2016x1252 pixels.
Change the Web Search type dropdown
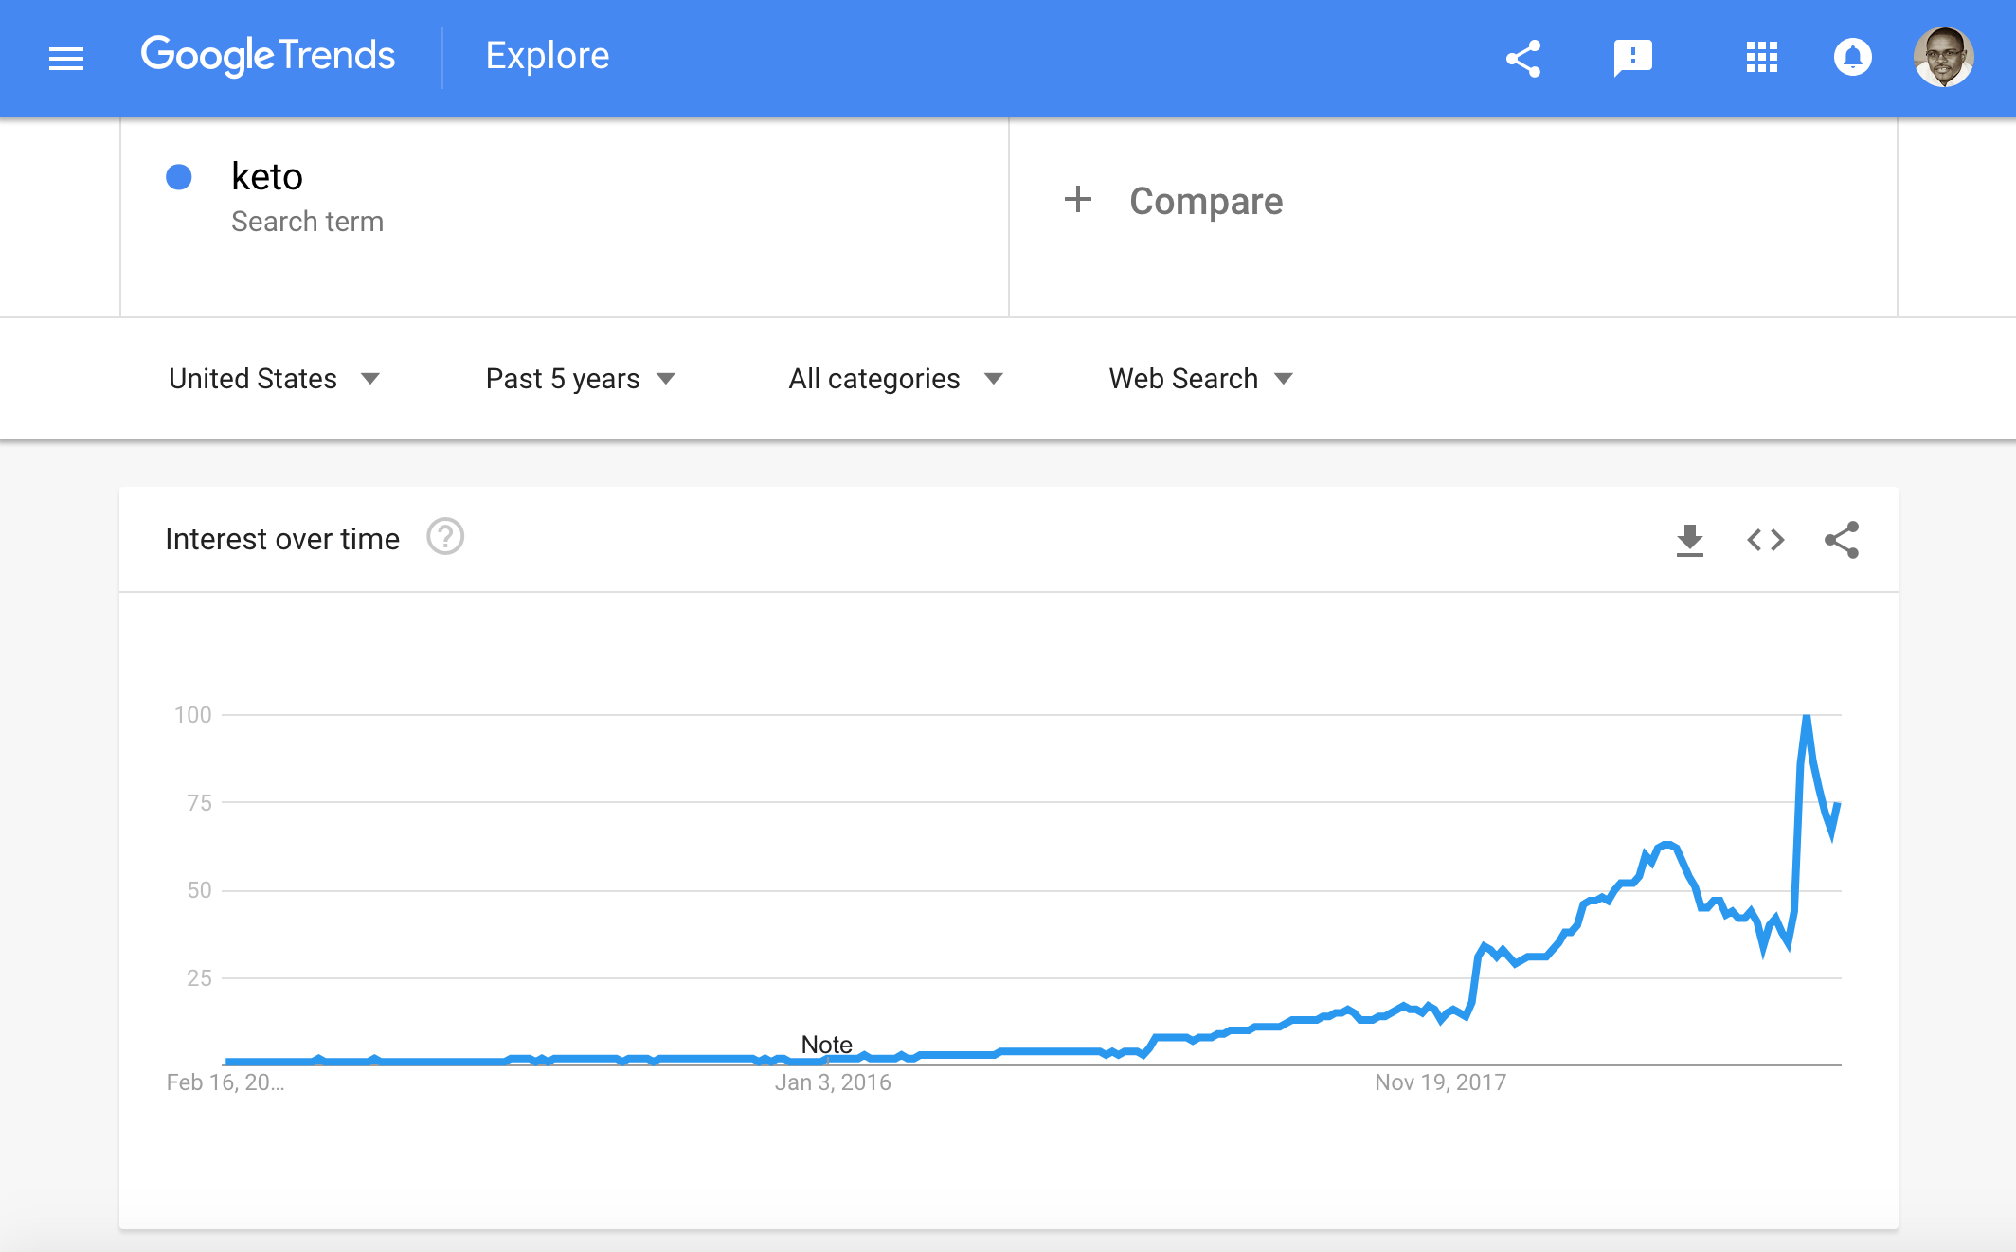tap(1200, 379)
